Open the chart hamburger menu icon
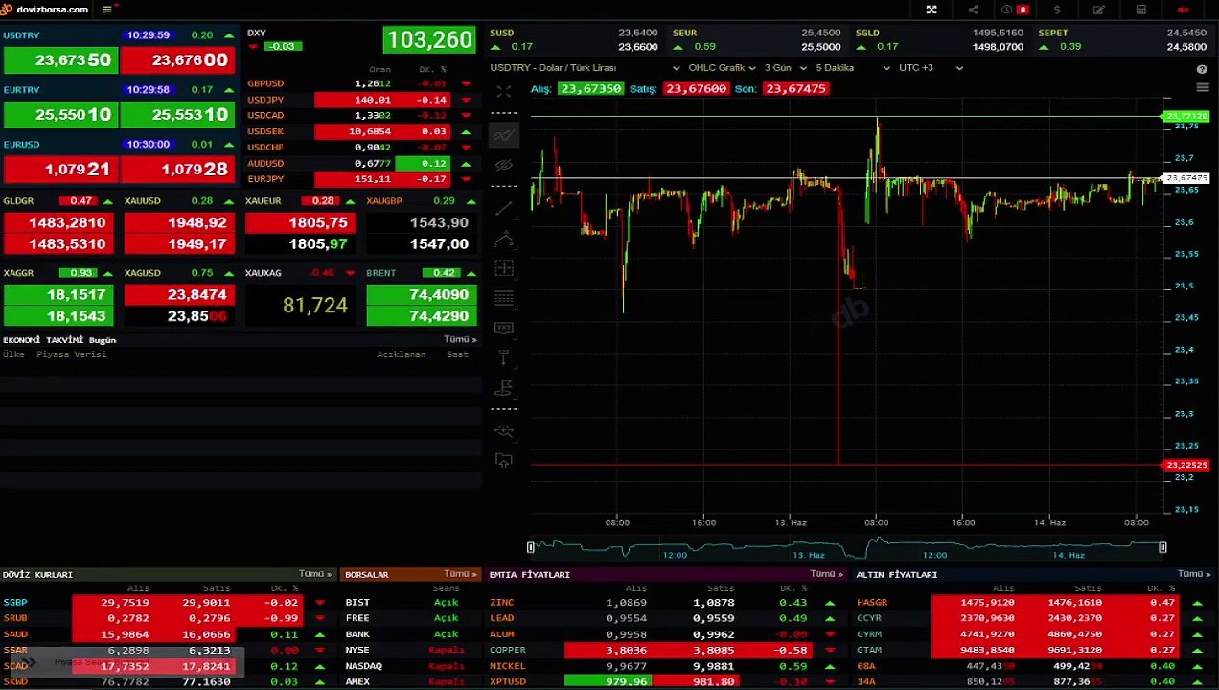This screenshot has width=1219, height=690. tap(1203, 88)
